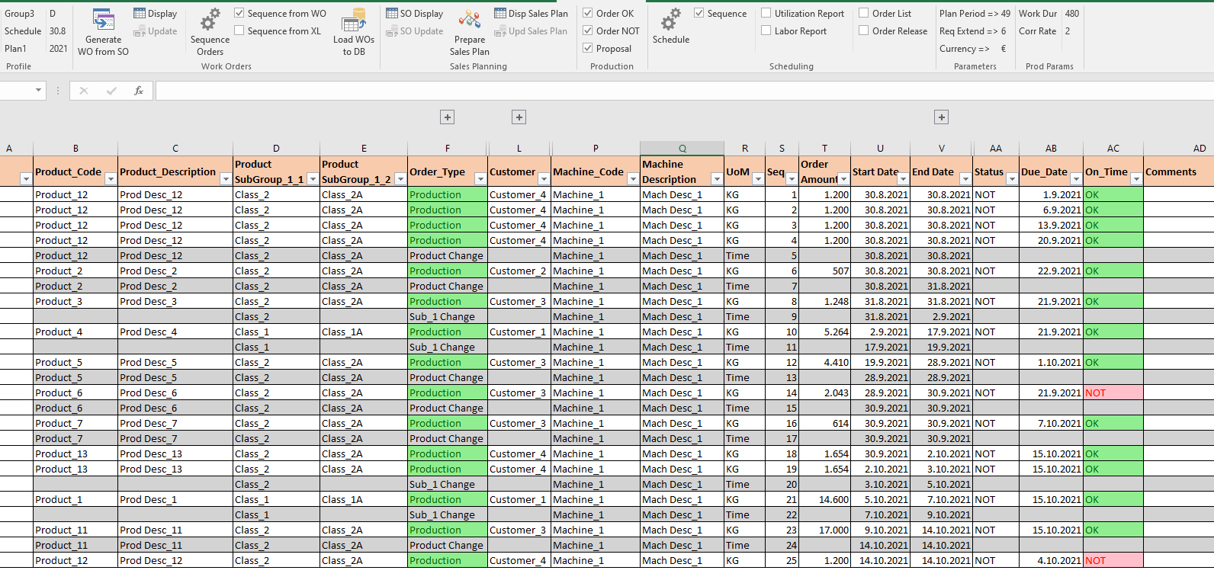
Task: Toggle the Order NOT checkbox
Action: (588, 30)
